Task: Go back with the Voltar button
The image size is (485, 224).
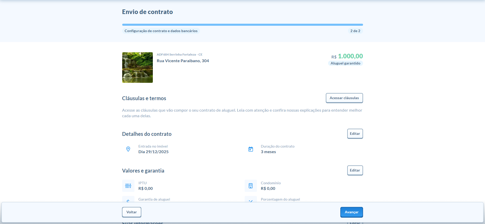Action: pyautogui.click(x=131, y=212)
